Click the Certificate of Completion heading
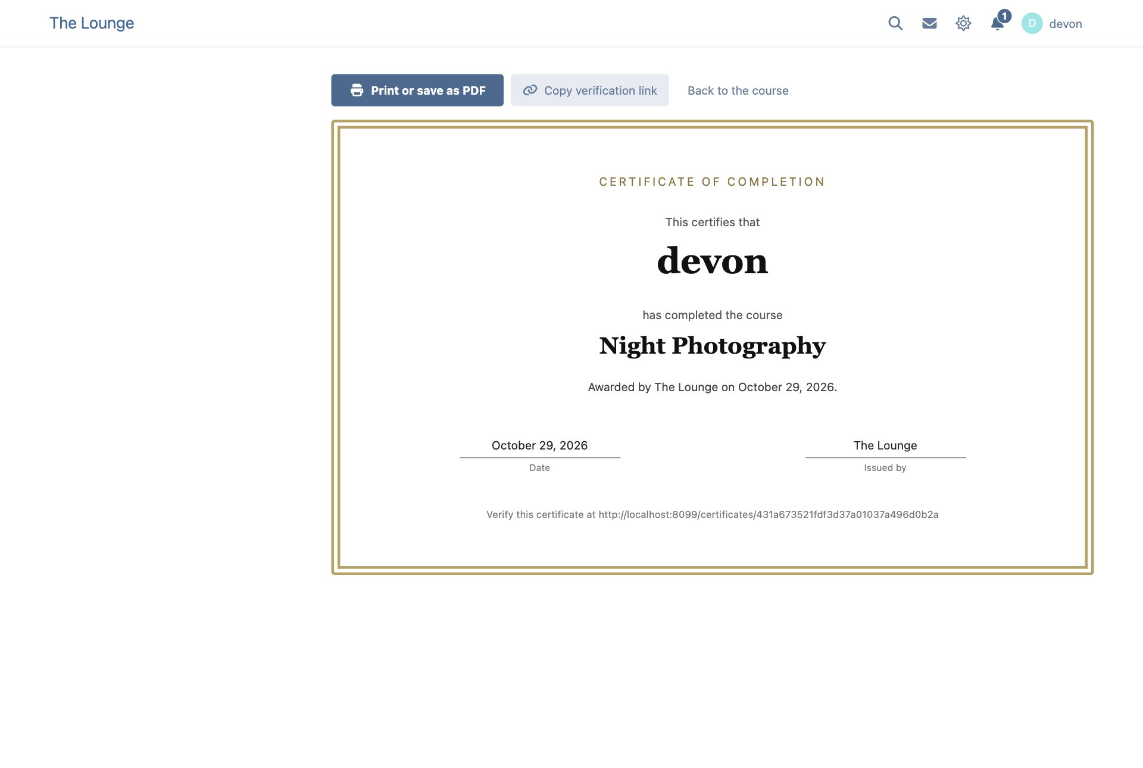This screenshot has height=768, width=1143. (x=712, y=182)
